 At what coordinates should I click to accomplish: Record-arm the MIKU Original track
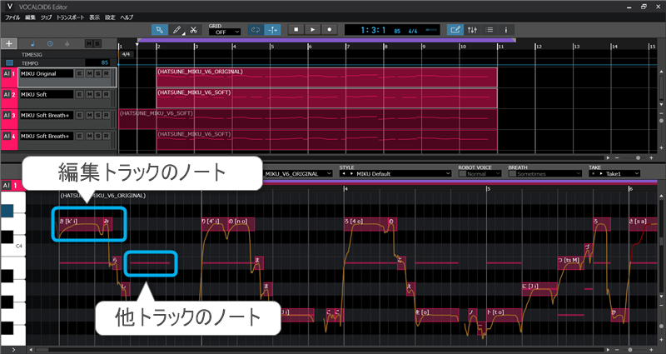pos(107,73)
